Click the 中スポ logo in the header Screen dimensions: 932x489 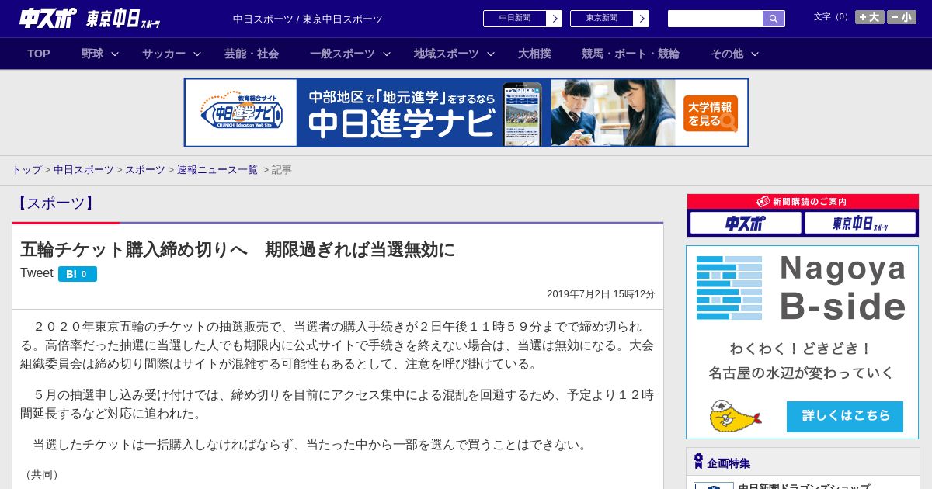click(x=48, y=18)
